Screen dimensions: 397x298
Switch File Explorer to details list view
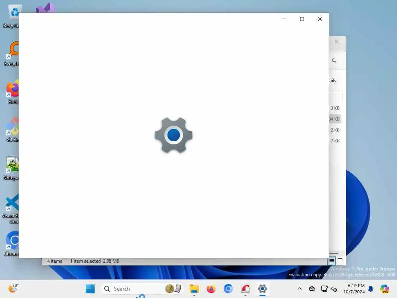click(332, 261)
